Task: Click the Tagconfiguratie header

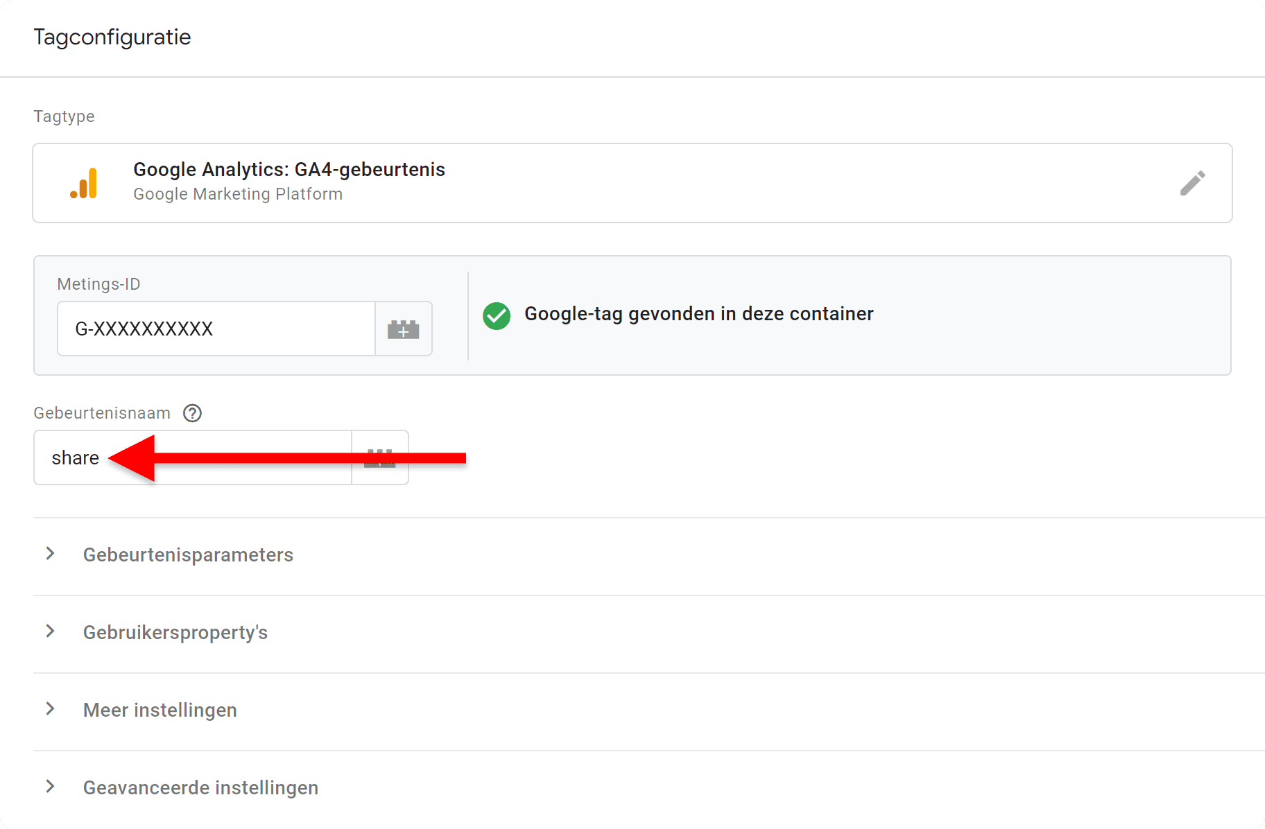Action: tap(112, 37)
